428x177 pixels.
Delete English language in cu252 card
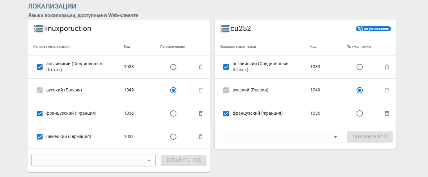click(x=387, y=67)
